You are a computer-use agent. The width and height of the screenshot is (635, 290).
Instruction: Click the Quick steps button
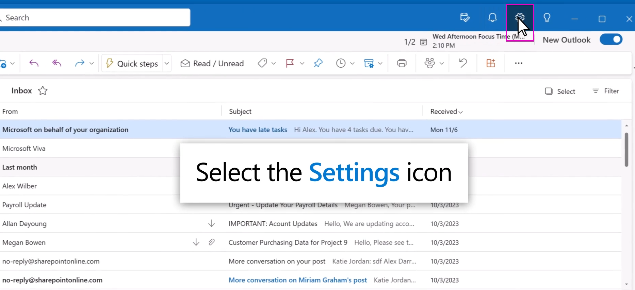click(132, 63)
